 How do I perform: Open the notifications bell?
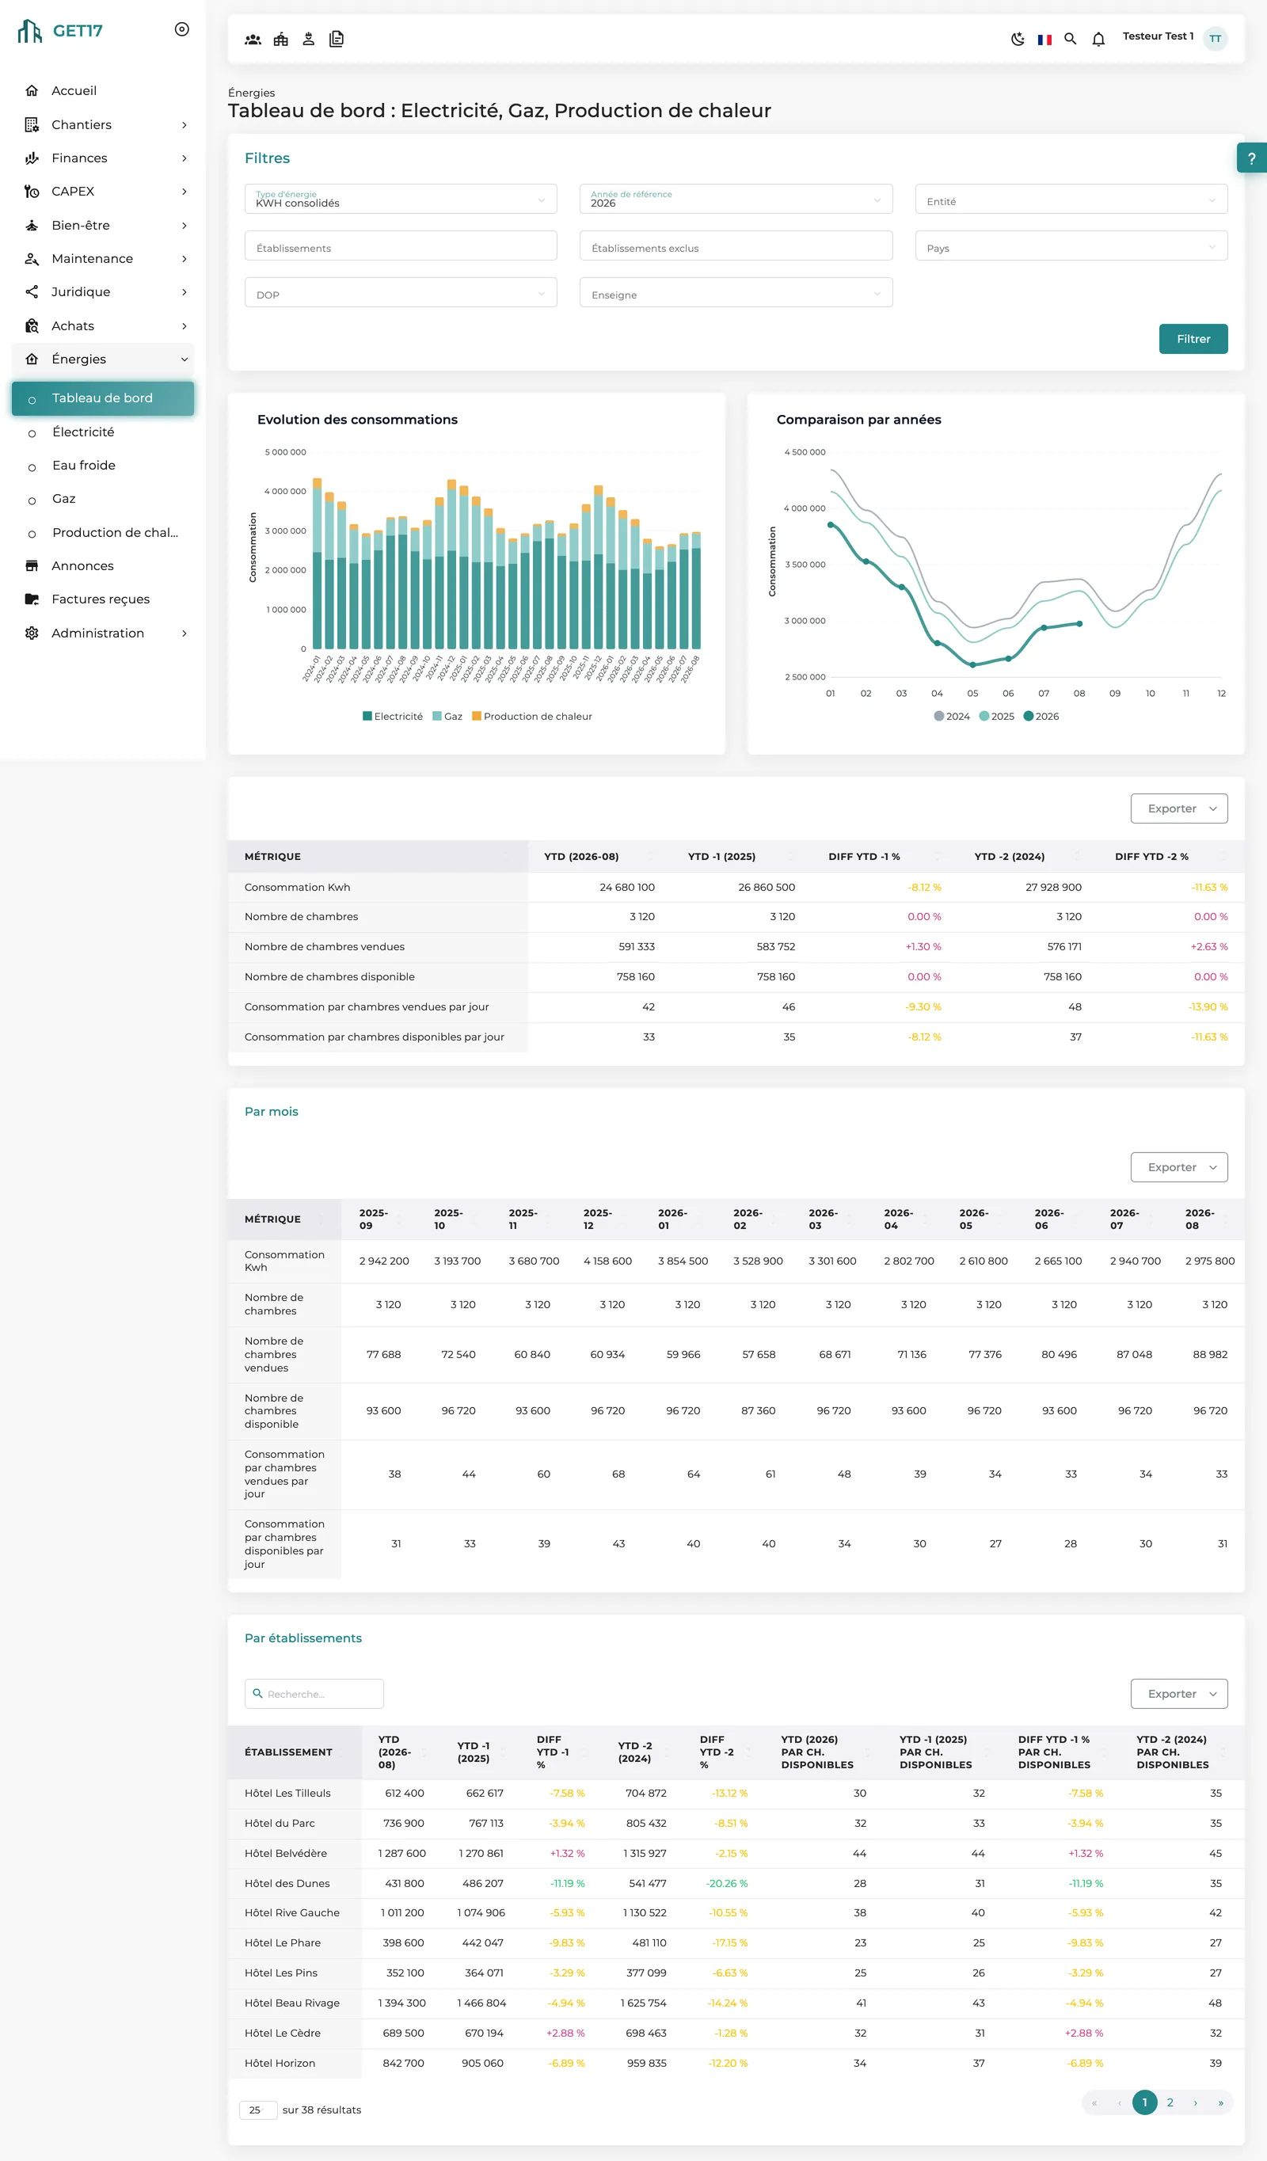click(x=1098, y=40)
